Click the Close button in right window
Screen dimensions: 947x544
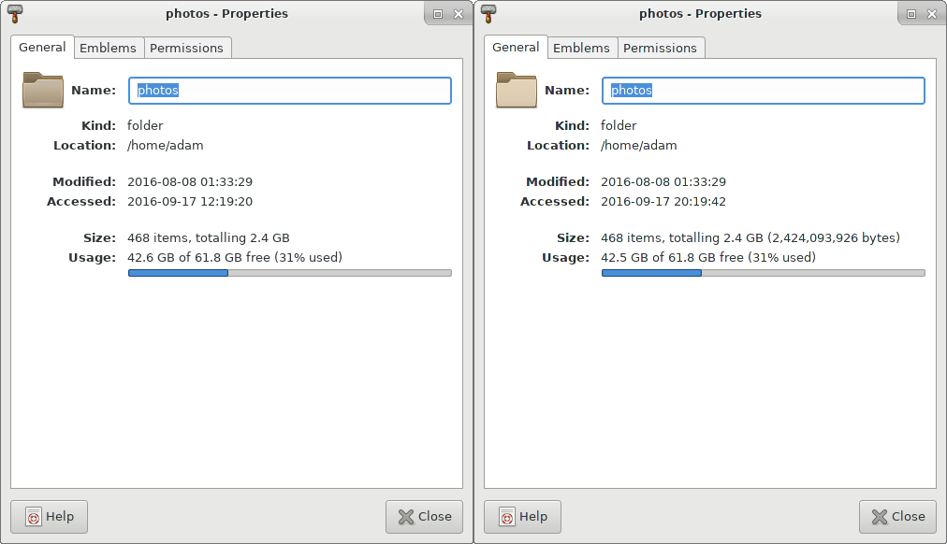click(x=897, y=516)
